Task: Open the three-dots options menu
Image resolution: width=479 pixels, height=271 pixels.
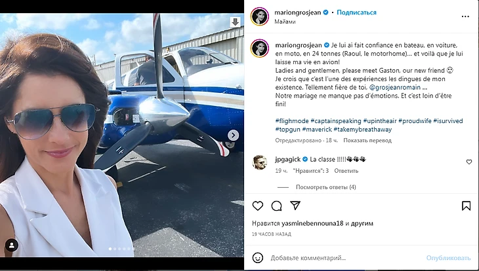Action: point(465,16)
